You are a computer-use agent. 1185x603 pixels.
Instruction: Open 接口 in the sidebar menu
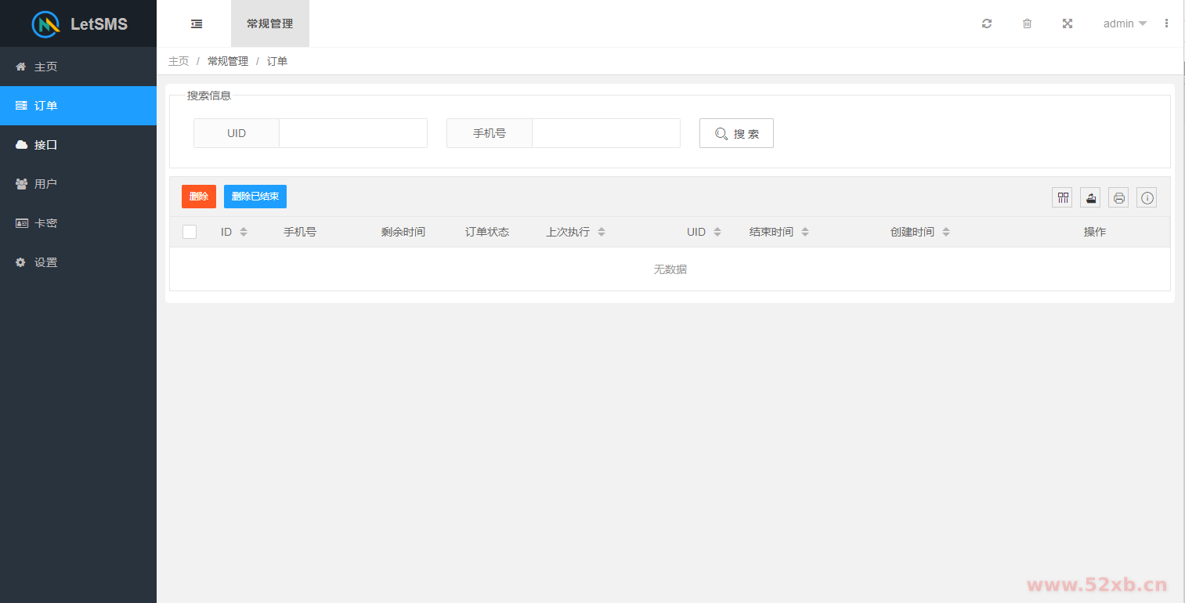click(45, 145)
